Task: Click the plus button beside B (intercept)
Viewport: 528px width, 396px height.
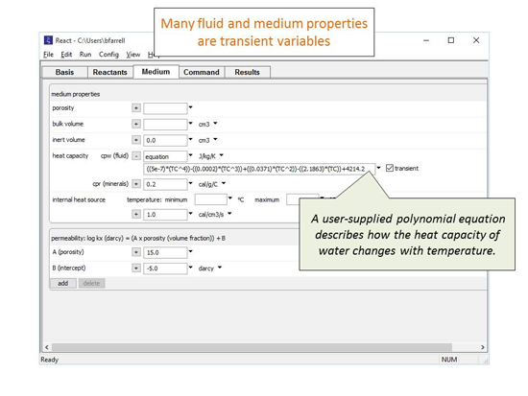Action: point(136,268)
